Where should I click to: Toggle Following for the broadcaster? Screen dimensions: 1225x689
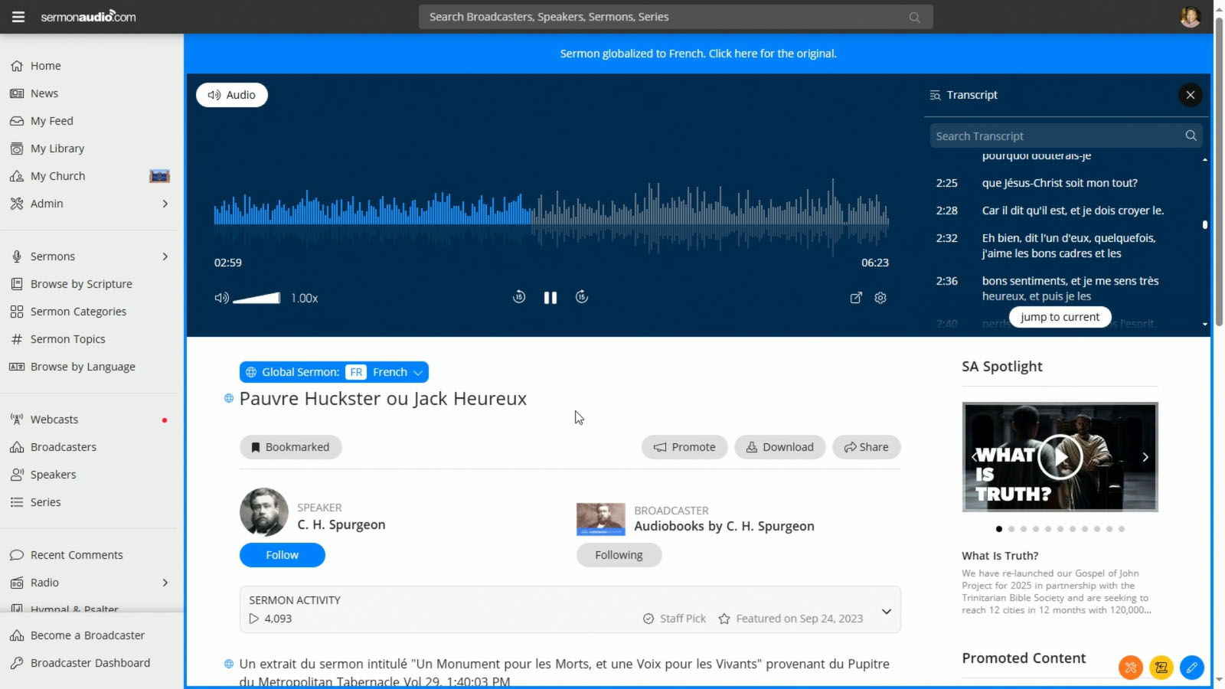coord(619,555)
